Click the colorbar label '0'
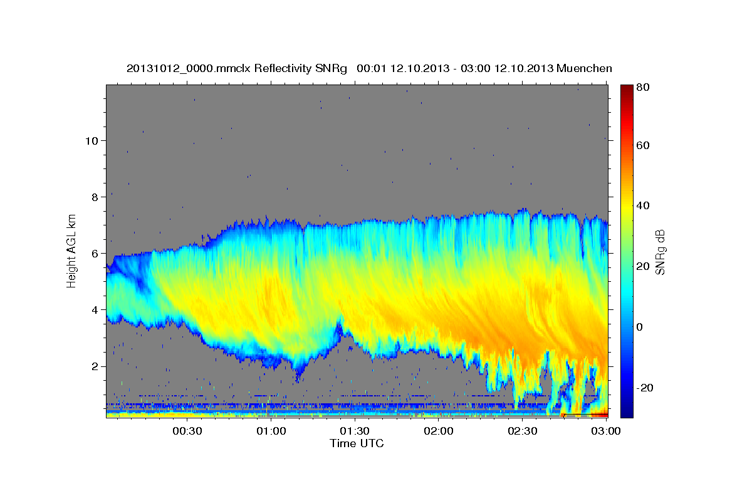 640,326
